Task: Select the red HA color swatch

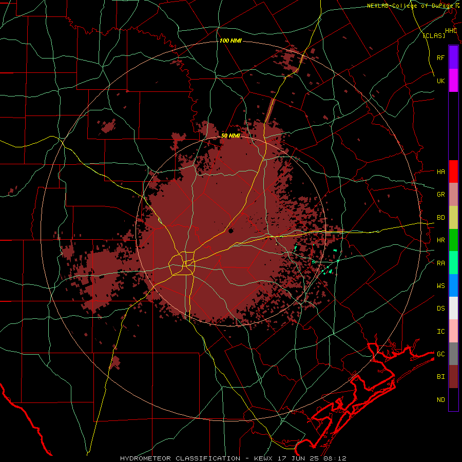Action: coord(453,171)
